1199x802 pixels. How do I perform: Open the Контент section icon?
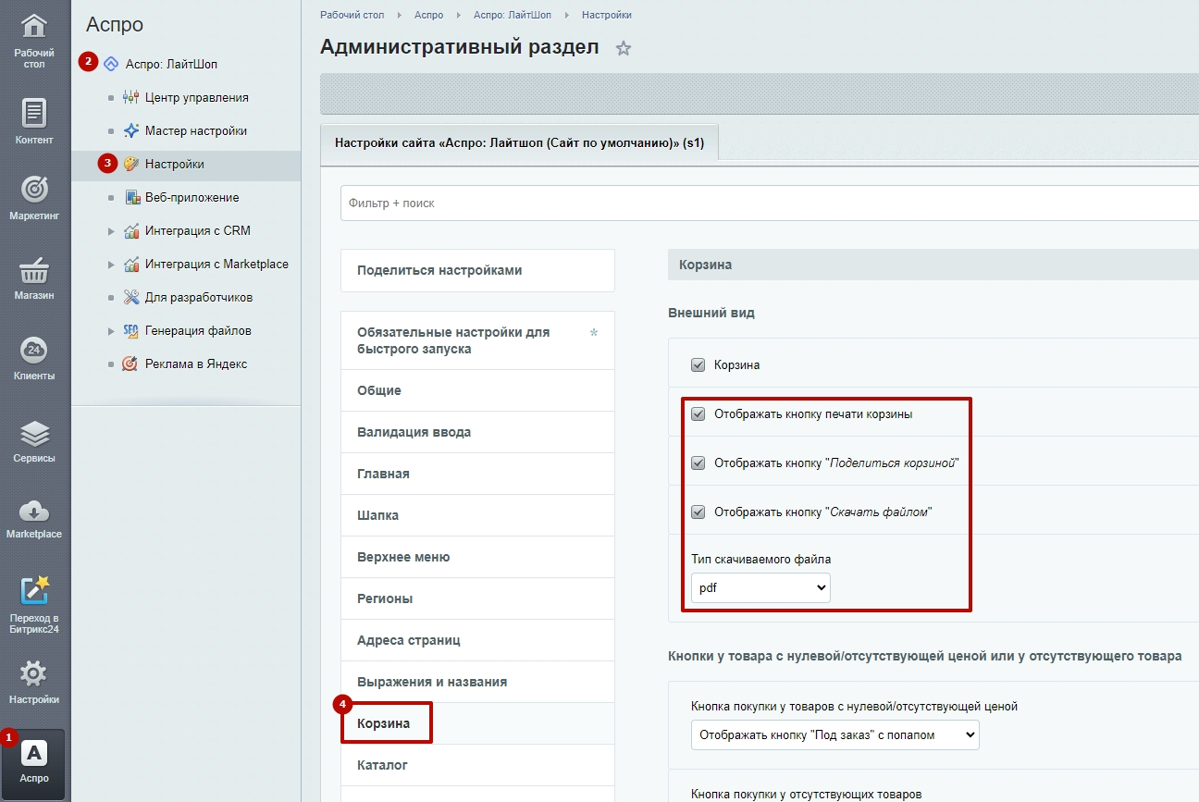tap(34, 113)
